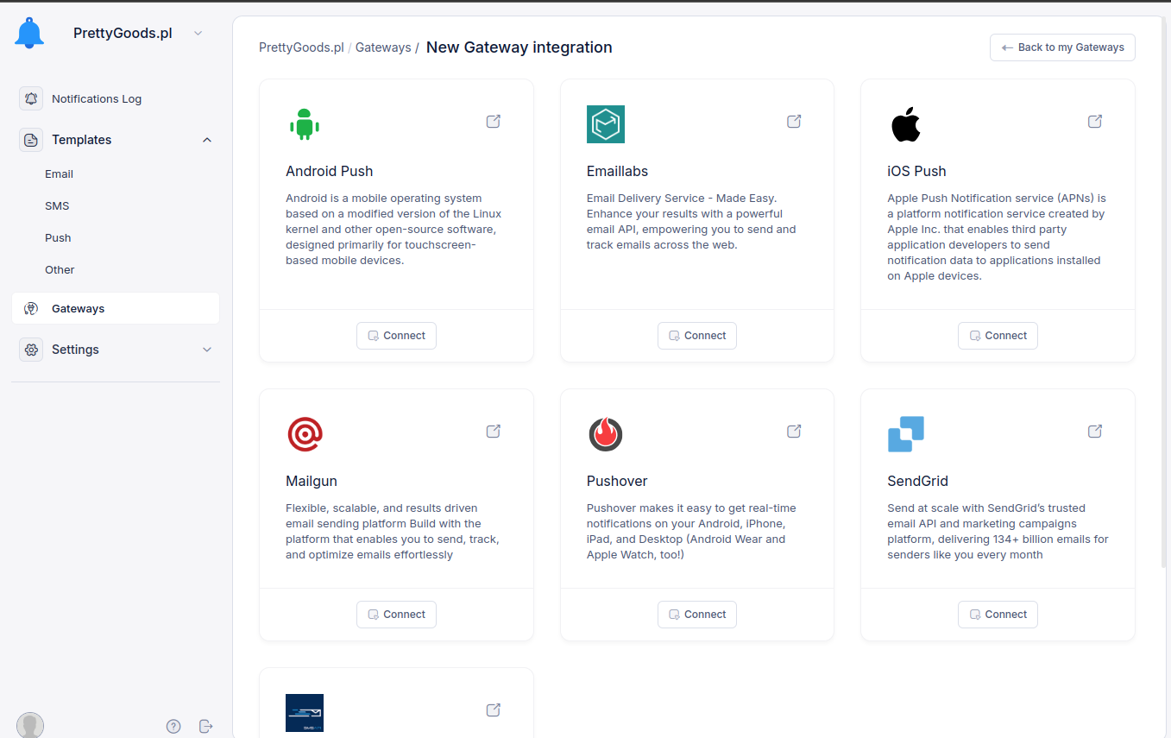
Task: Connect the SendGrid gateway
Action: click(x=998, y=615)
